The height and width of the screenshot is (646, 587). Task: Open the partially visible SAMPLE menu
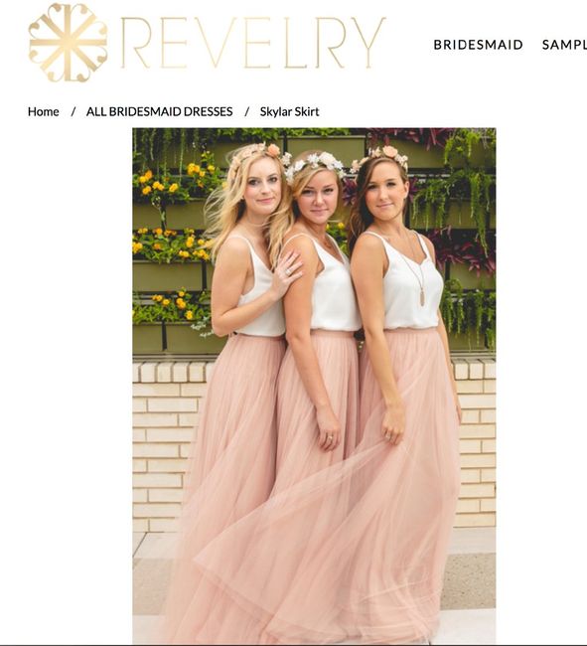coord(564,45)
